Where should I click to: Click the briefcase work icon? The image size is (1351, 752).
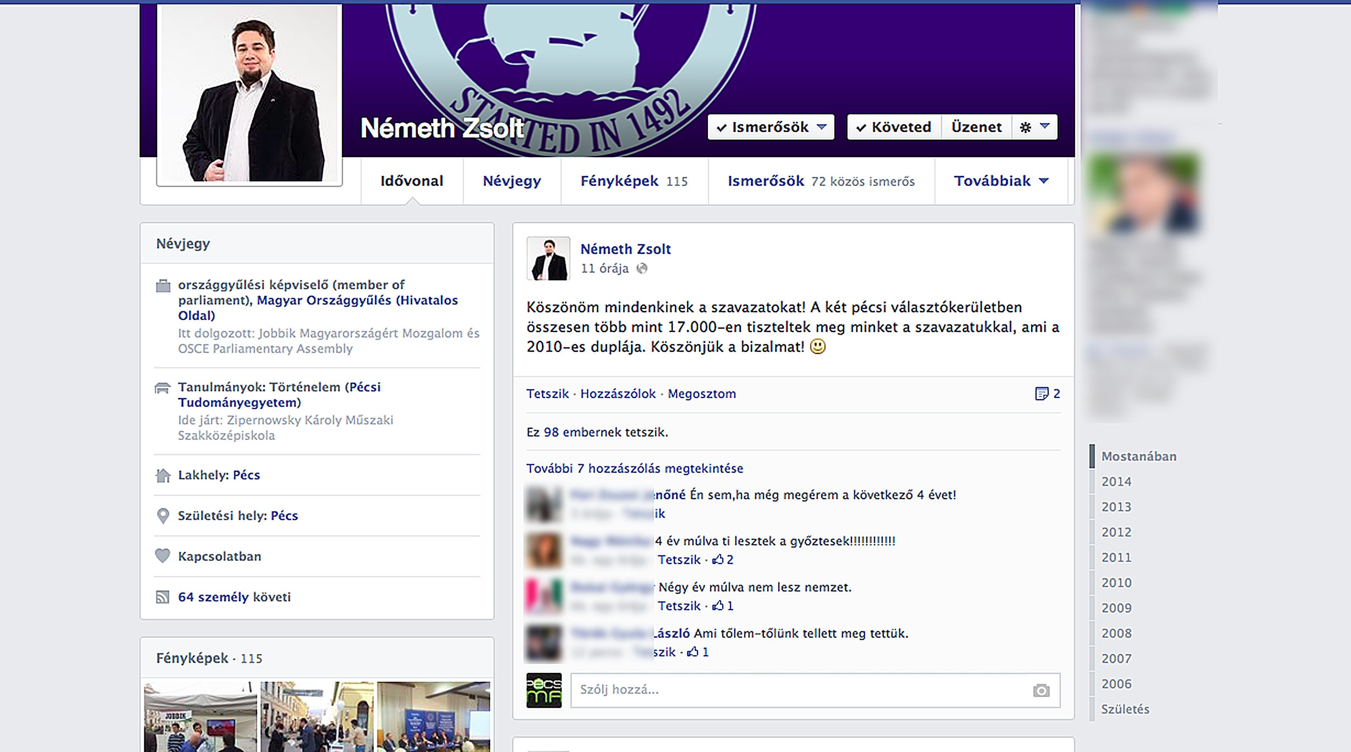(x=163, y=286)
